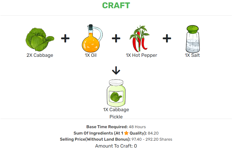Select the oil bottle icon
Image resolution: width=232 pixels, height=151 pixels.
pyautogui.click(x=92, y=38)
